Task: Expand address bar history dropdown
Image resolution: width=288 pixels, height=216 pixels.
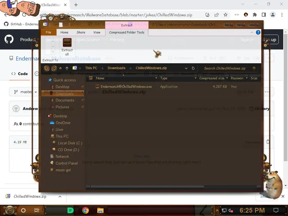Action: (x=186, y=68)
